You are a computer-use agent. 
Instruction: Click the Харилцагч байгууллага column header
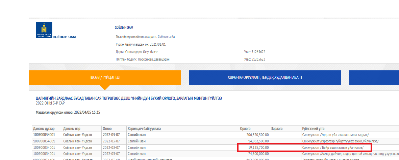144,129
